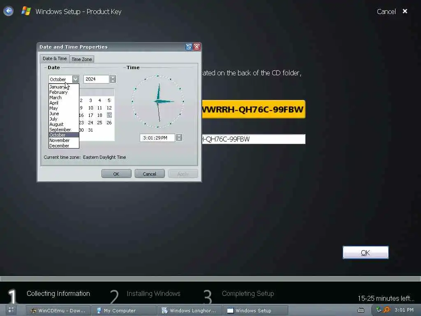Image resolution: width=421 pixels, height=316 pixels.
Task: Open the Start button on taskbar
Action: (11, 310)
